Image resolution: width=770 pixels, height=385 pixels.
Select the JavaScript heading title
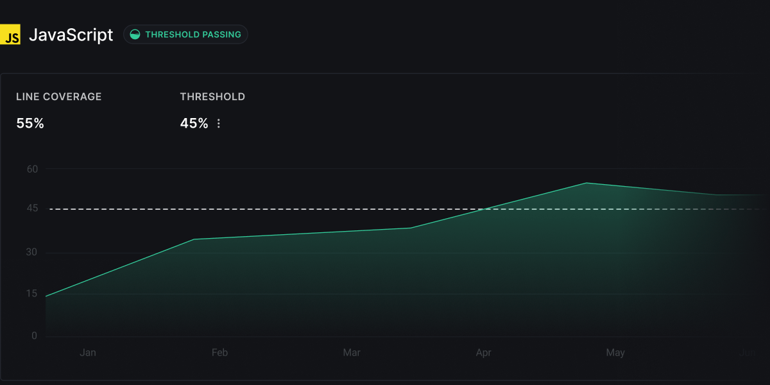pos(71,35)
